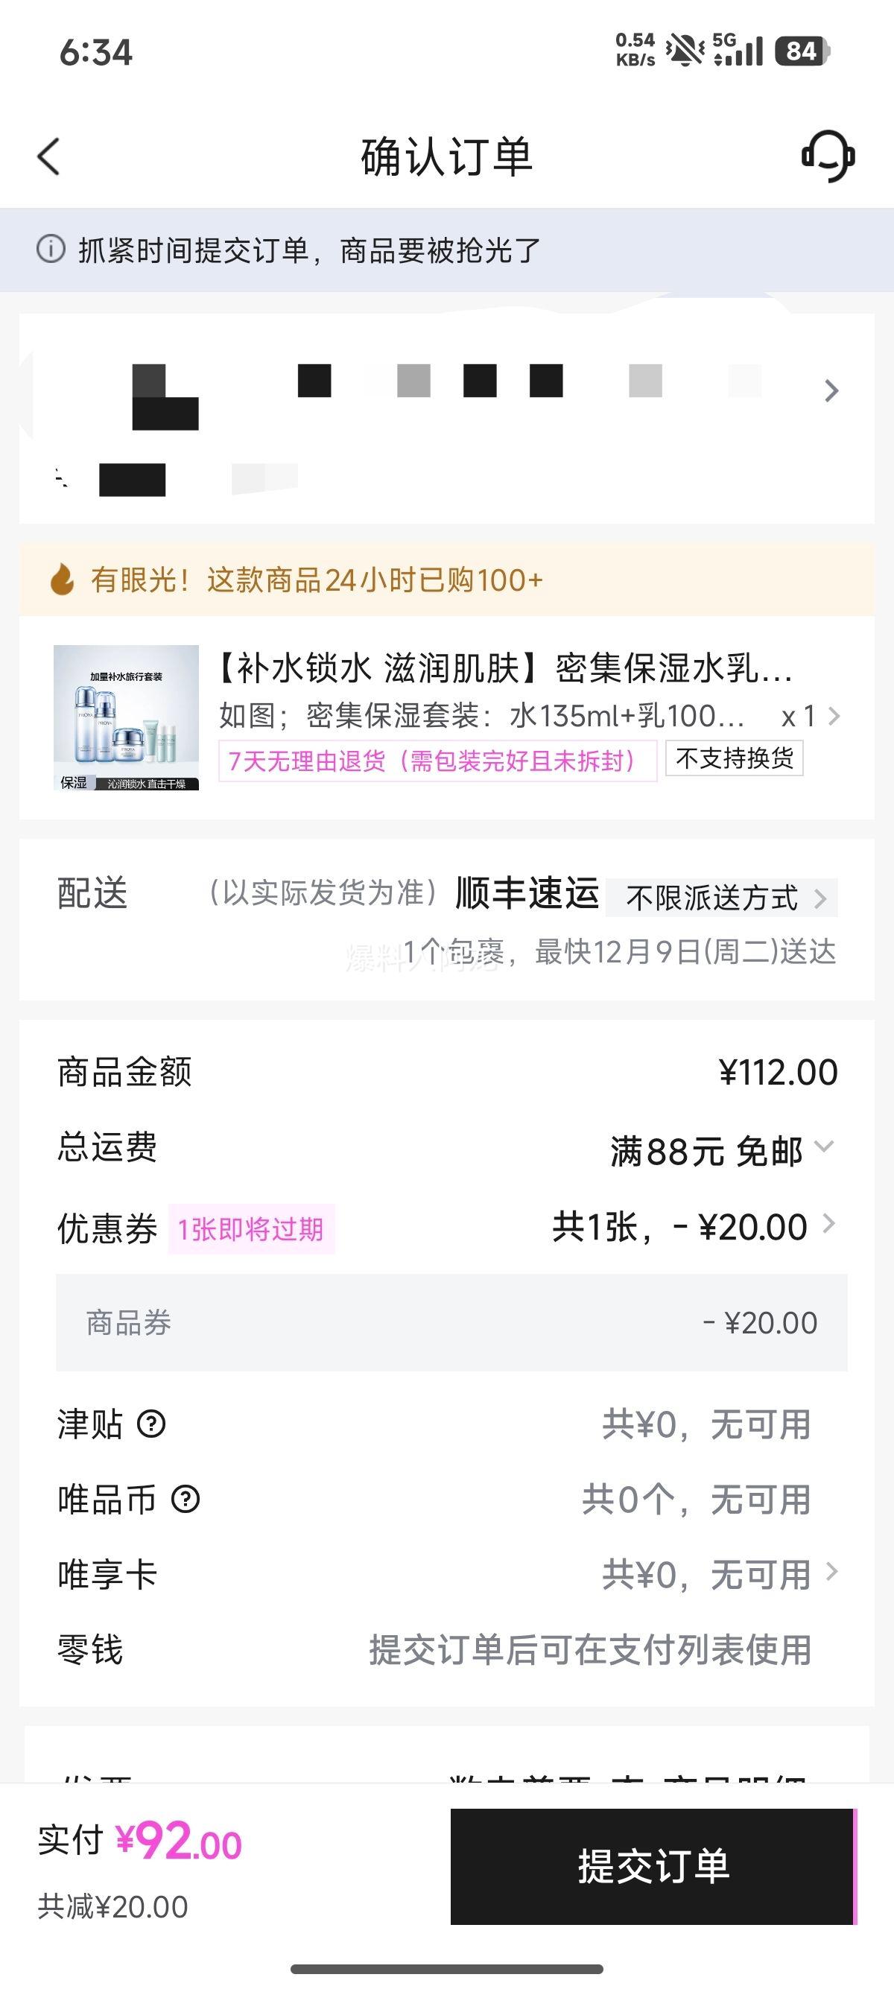Viewport: 894px width, 1989px height.
Task: Choose 不限派送方式 delivery option
Action: [x=721, y=898]
